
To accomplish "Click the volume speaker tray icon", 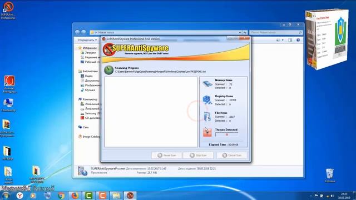I will [x=333, y=196].
